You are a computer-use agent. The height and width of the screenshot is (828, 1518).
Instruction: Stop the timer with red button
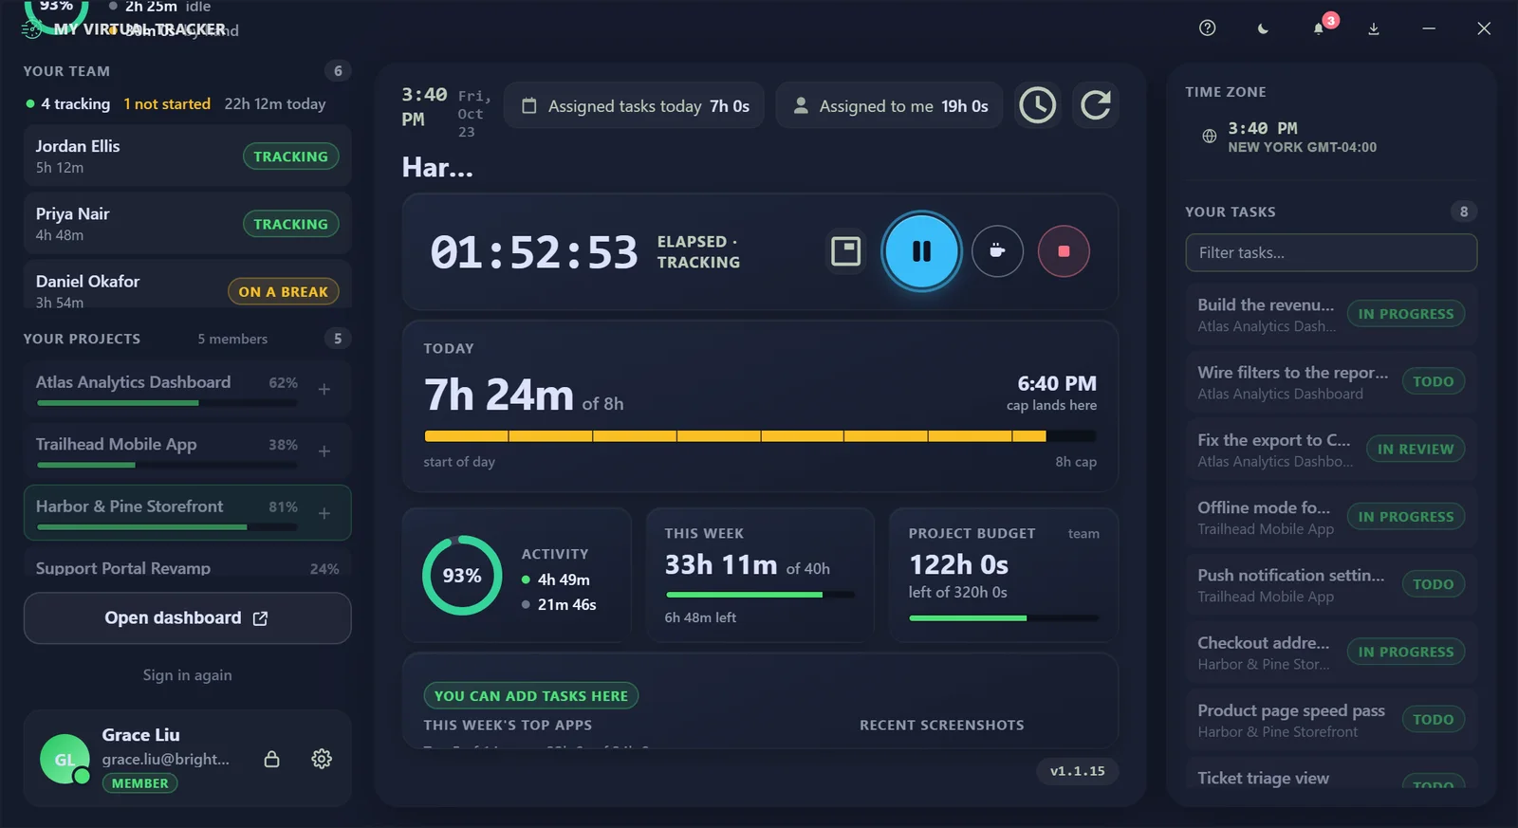(x=1064, y=251)
